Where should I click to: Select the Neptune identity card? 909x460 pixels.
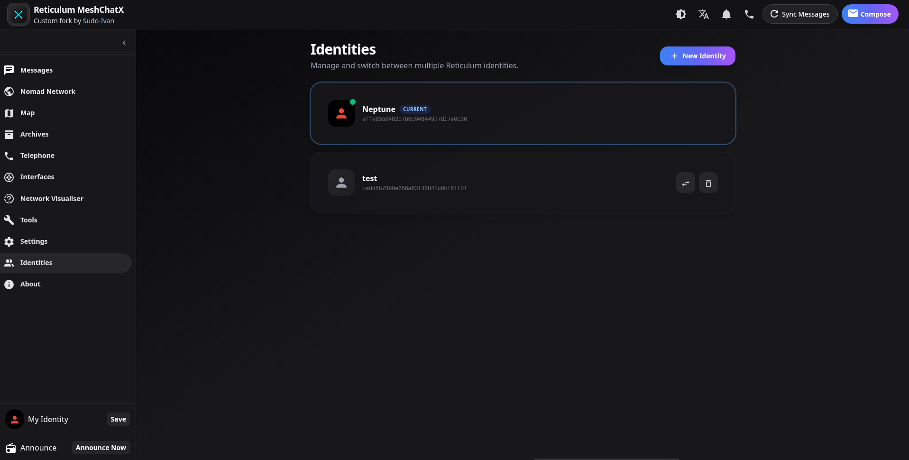pos(522,113)
